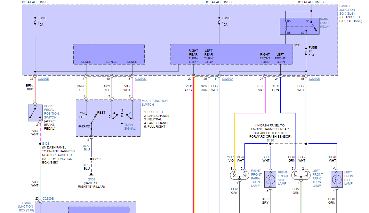Open the C2280E link near pin 15
Screen dimensions: 369x213
click(314, 79)
